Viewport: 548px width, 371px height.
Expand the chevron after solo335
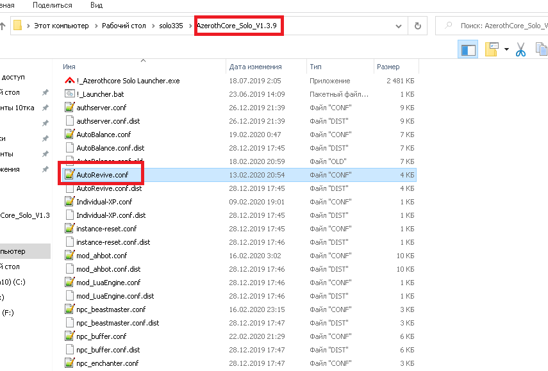point(190,26)
